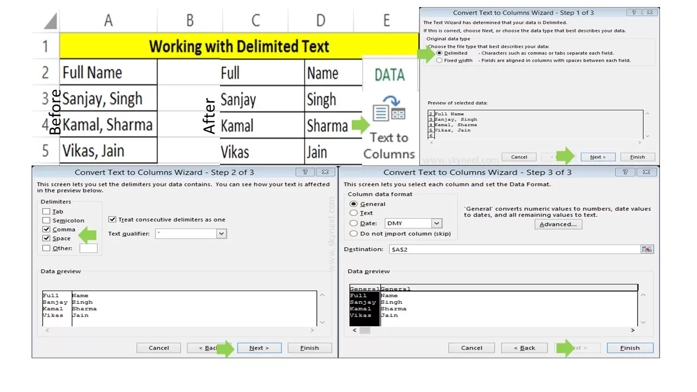The image size is (697, 392).
Task: Open the DATA ribbon tab
Action: (x=389, y=75)
